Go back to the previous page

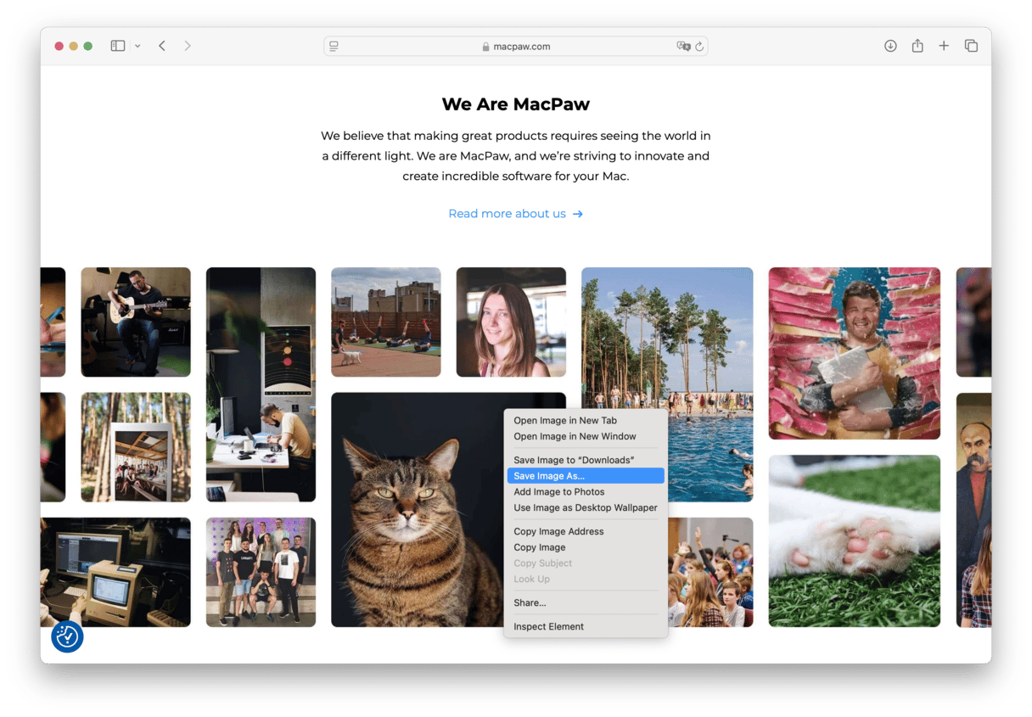tap(162, 46)
